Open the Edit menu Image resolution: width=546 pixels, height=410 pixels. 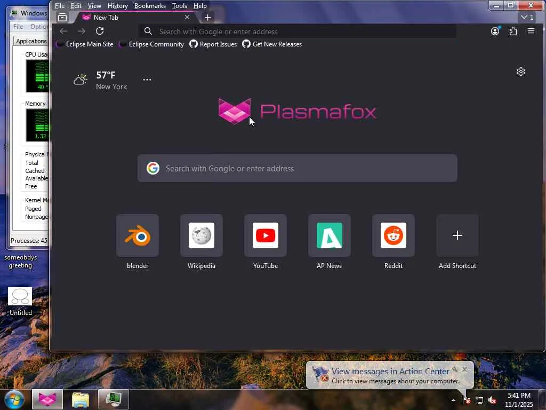click(x=76, y=5)
